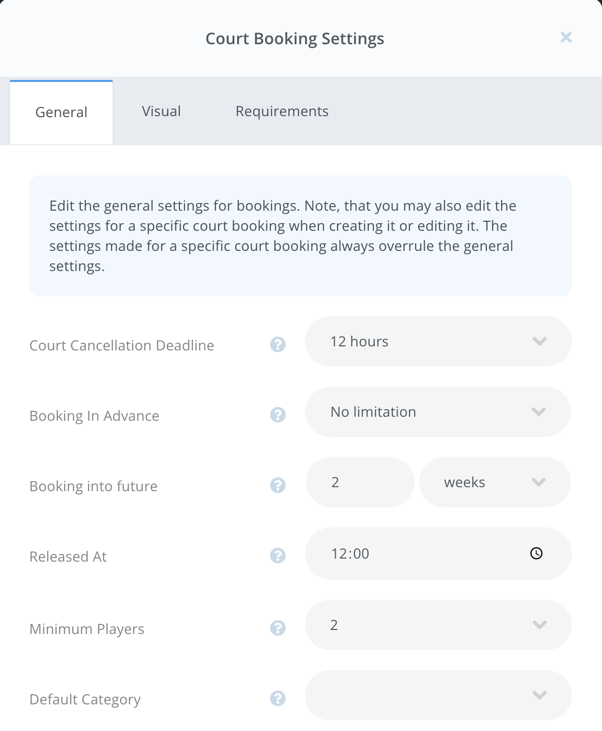This screenshot has height=731, width=602.
Task: Click the clock icon in Released At field
Action: pos(536,554)
